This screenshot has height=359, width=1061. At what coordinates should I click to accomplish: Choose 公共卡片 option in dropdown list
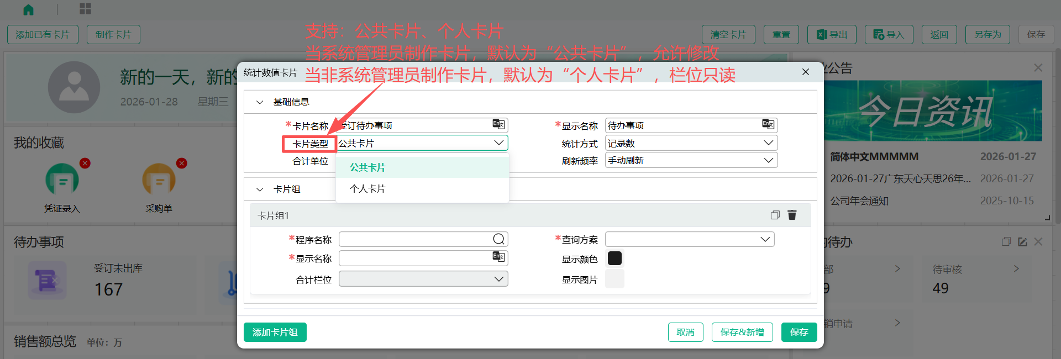coord(367,167)
